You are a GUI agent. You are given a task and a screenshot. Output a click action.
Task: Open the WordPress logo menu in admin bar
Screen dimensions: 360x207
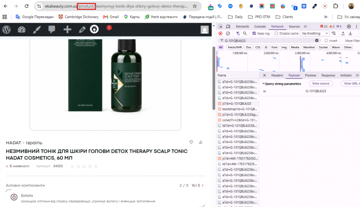[7, 29]
